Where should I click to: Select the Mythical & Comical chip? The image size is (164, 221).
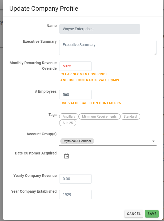tap(77, 141)
